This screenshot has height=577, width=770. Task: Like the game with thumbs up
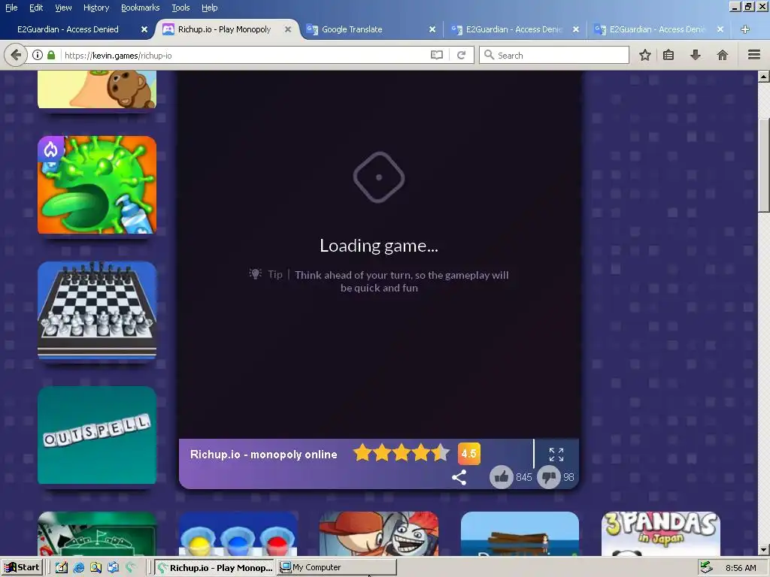502,477
